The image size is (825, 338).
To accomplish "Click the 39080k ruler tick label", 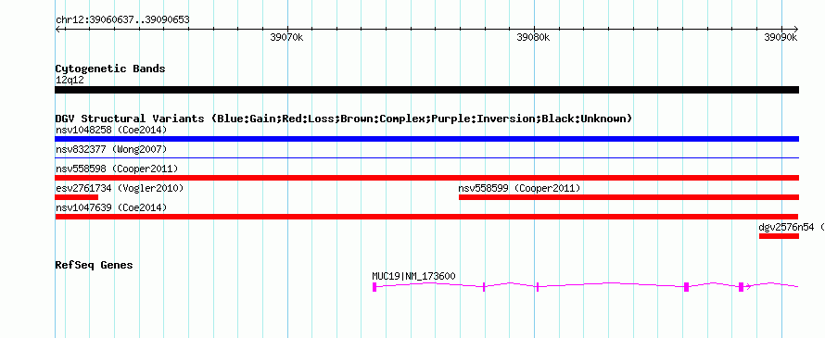I will coord(534,37).
